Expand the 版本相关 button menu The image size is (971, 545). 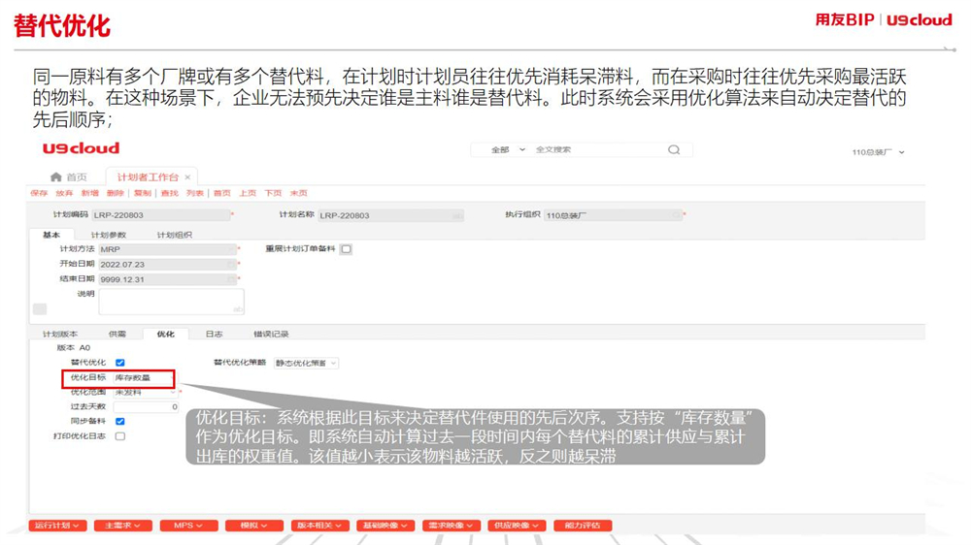pyautogui.click(x=320, y=526)
